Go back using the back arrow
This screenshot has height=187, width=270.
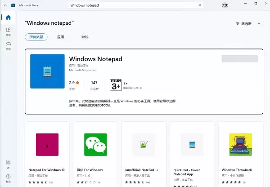tap(5, 5)
